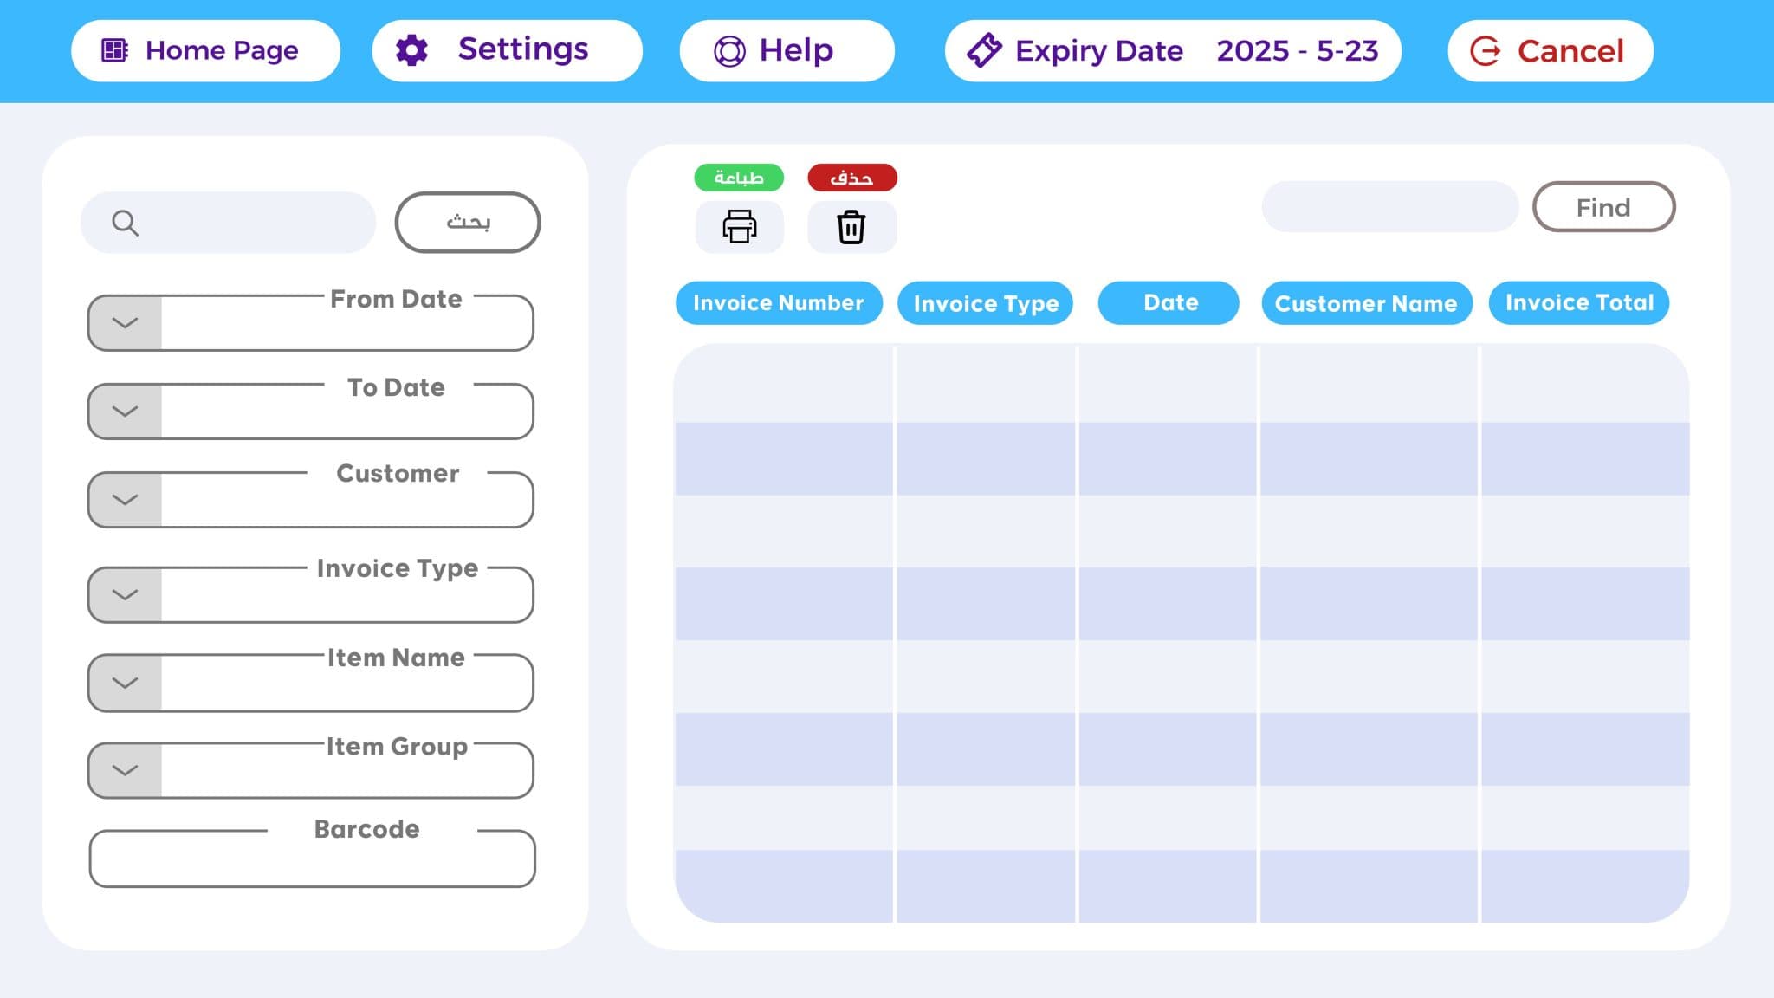Click the trash delete icon
The image size is (1774, 998).
(x=851, y=227)
